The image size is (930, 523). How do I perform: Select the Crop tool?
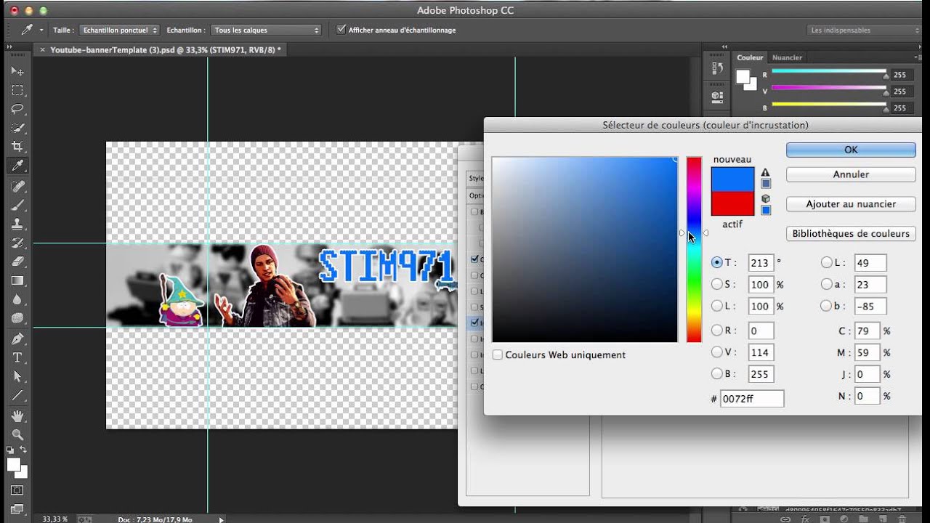(17, 147)
